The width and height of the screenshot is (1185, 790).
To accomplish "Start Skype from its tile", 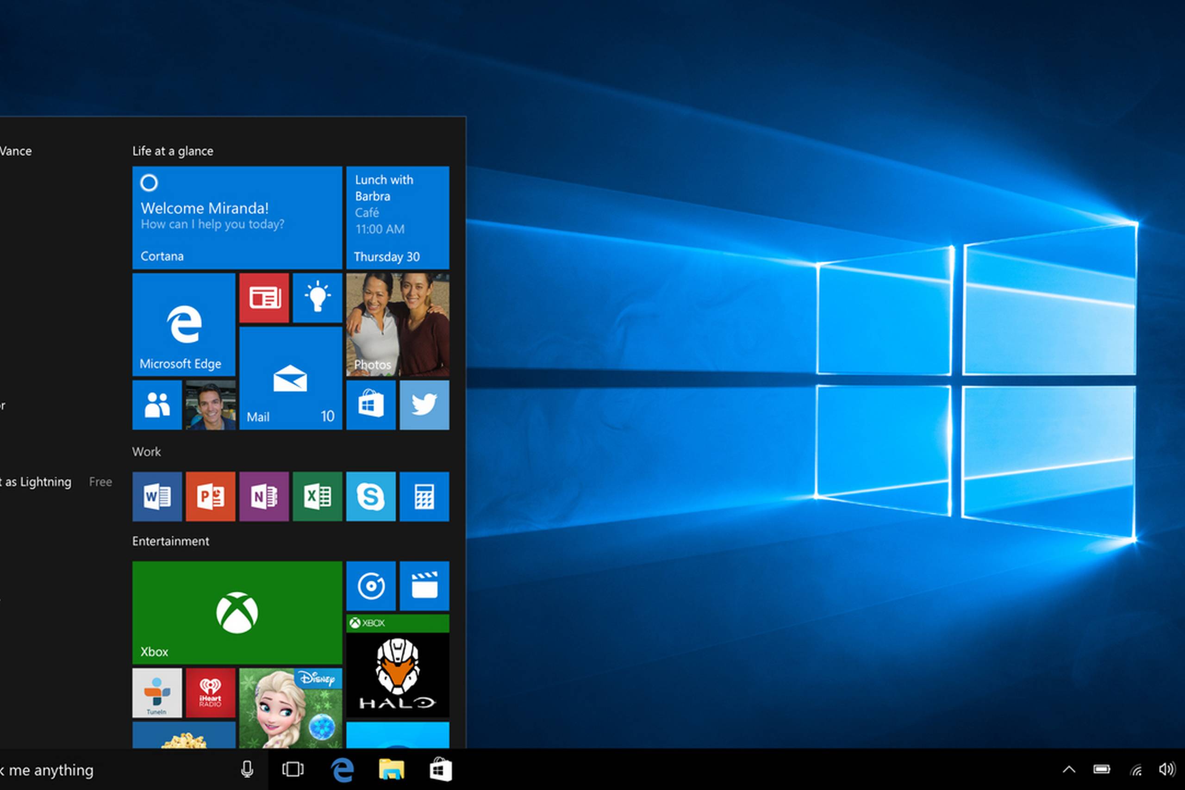I will click(371, 497).
